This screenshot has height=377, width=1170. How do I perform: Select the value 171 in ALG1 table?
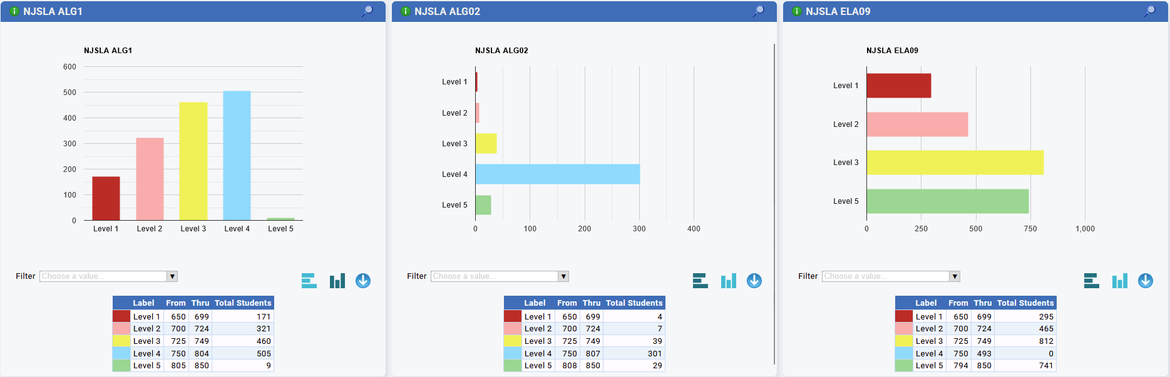[x=264, y=316]
